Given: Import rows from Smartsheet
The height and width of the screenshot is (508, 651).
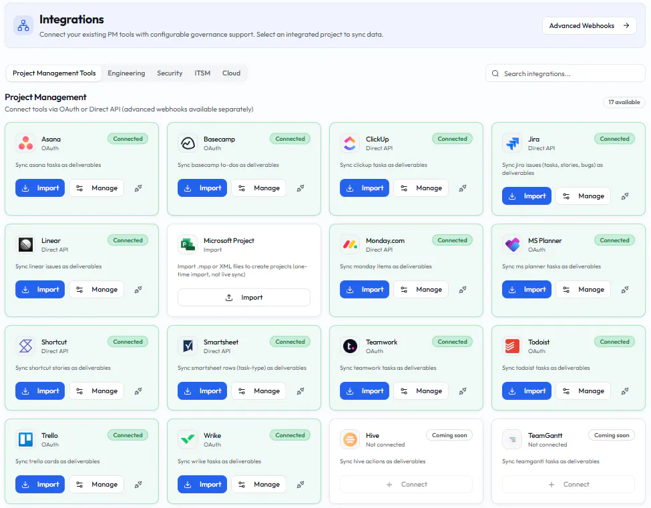Looking at the screenshot, I should [202, 391].
